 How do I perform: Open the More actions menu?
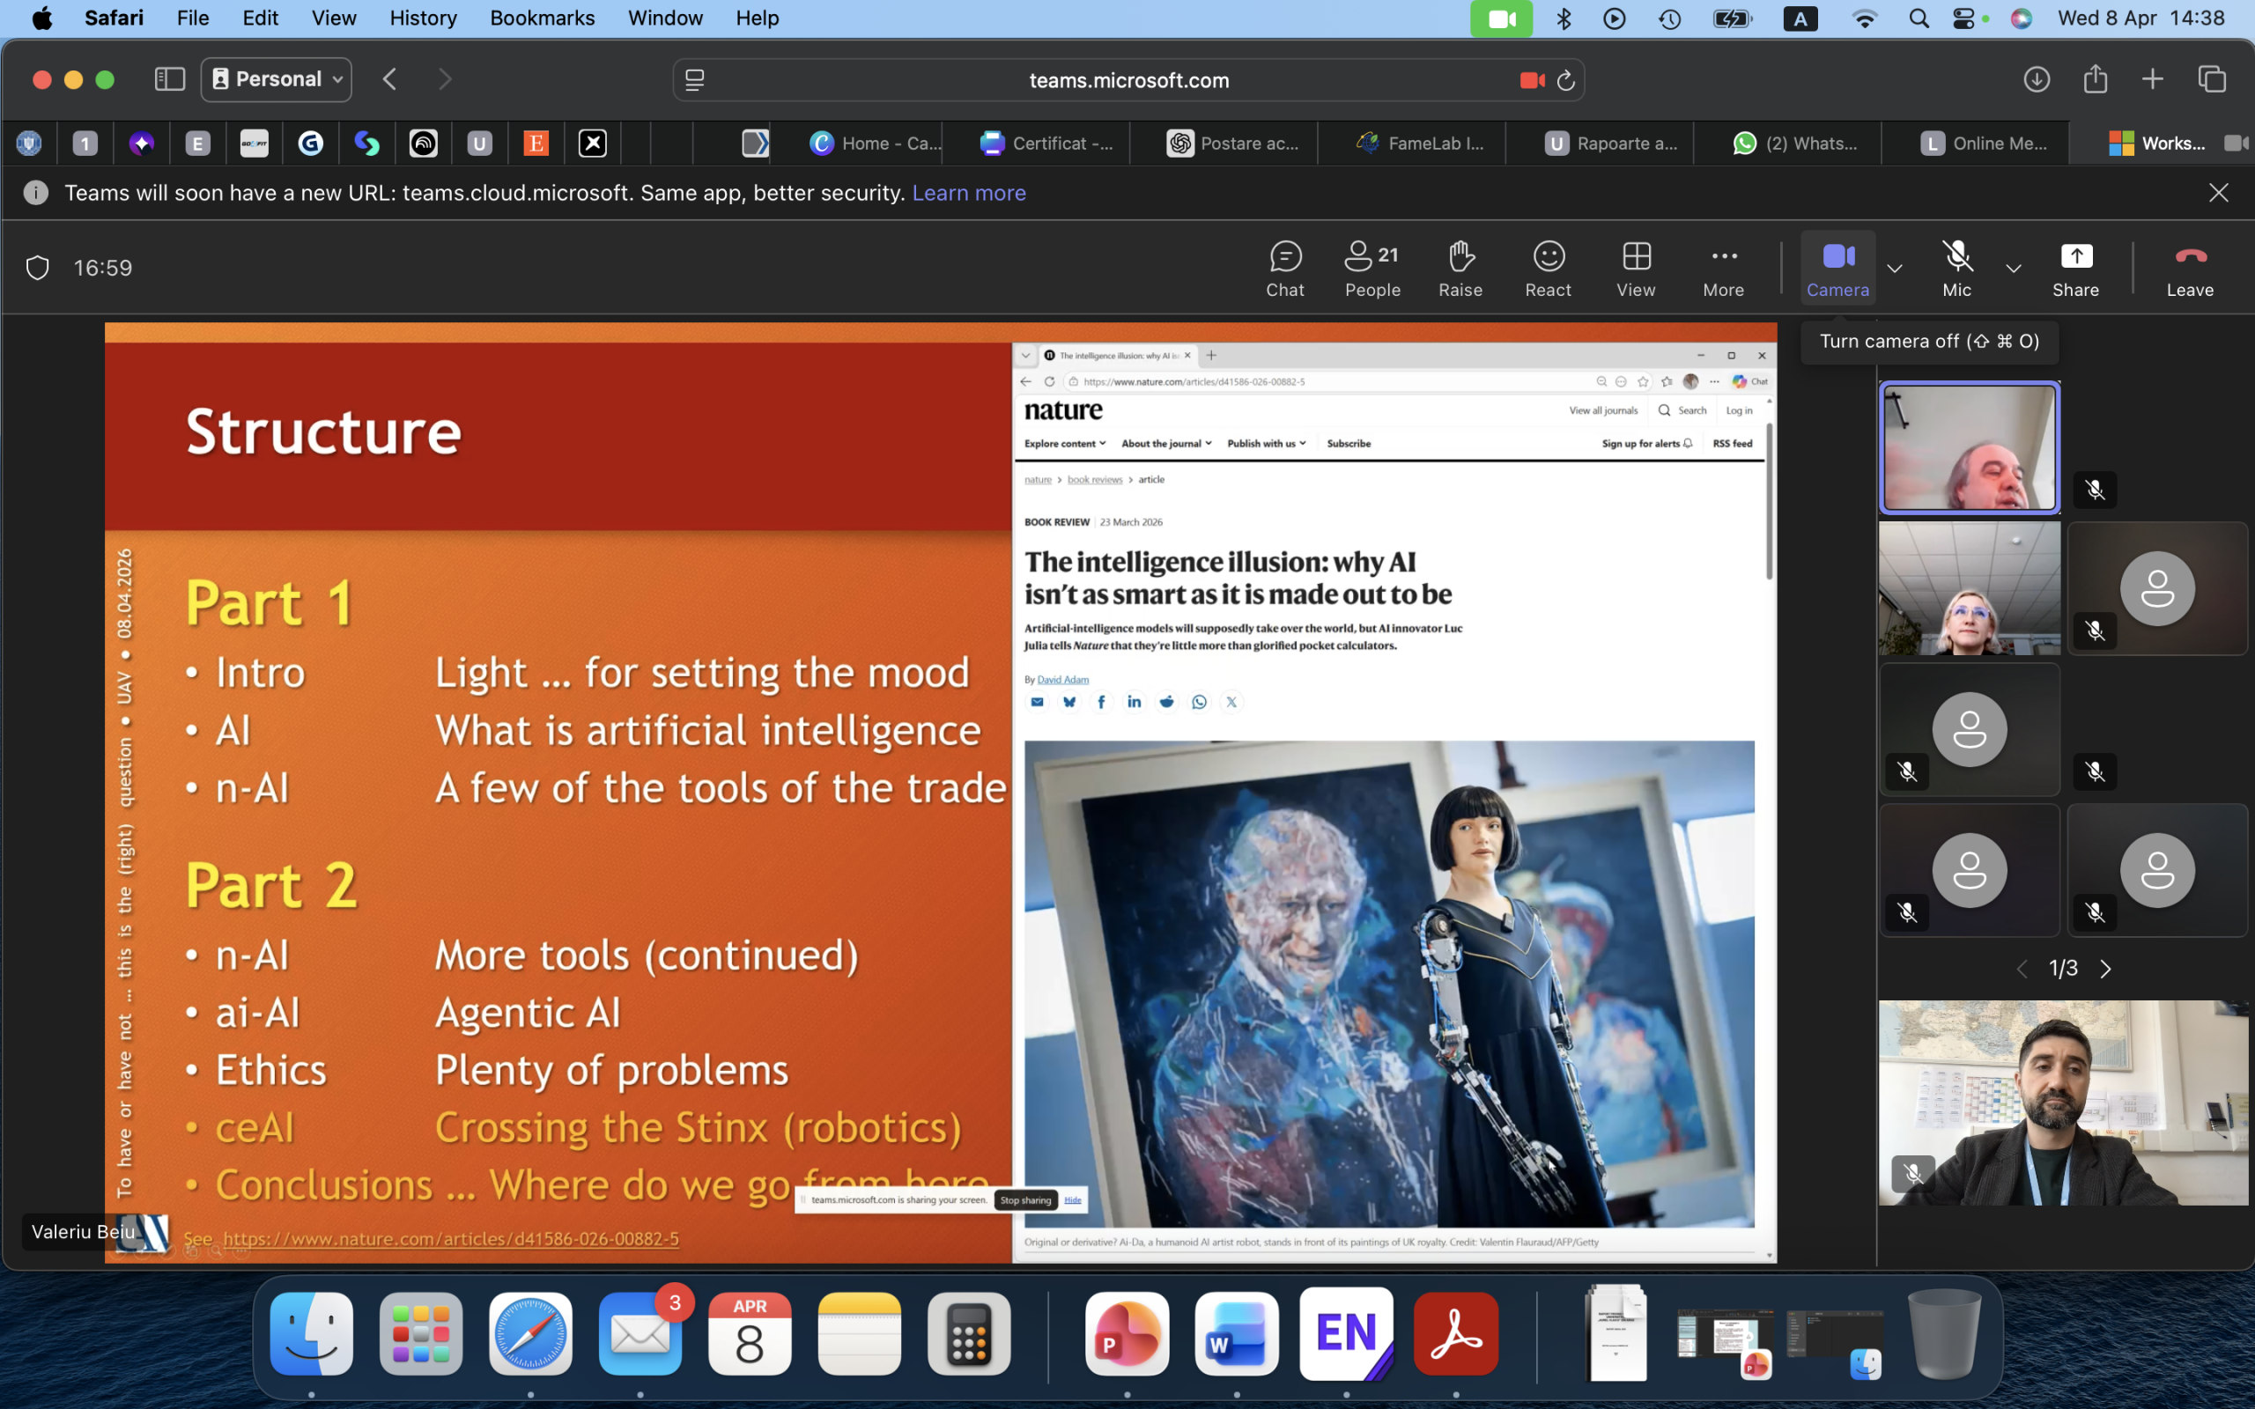(x=1723, y=269)
